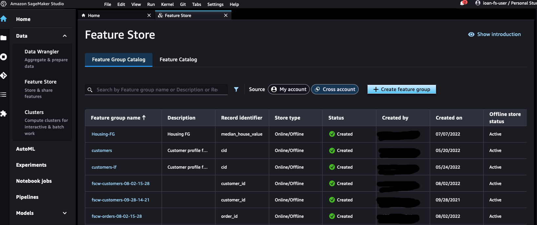Open the file browser folder icon
Viewport: 537px width, 225px height.
(x=4, y=38)
